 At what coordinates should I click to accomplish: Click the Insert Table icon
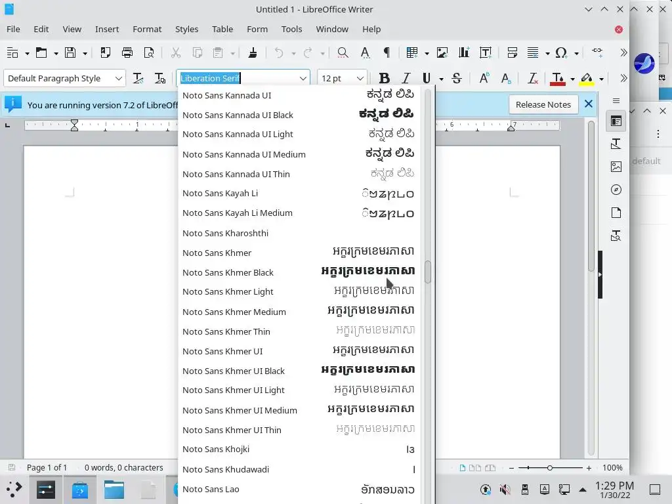(x=412, y=52)
